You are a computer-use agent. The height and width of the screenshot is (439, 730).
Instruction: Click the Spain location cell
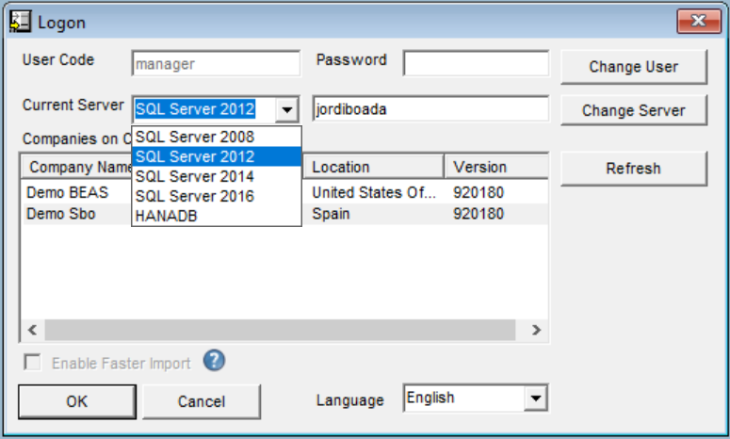coord(331,214)
